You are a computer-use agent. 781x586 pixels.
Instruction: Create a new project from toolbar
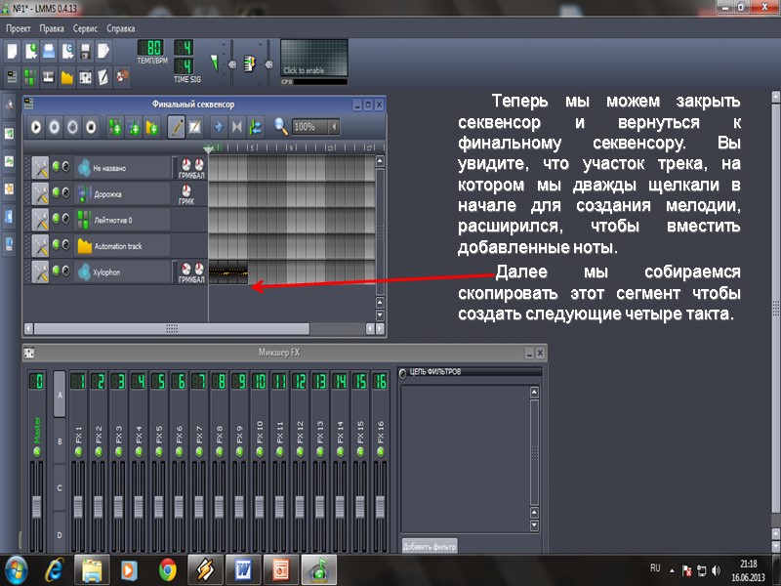[12, 51]
